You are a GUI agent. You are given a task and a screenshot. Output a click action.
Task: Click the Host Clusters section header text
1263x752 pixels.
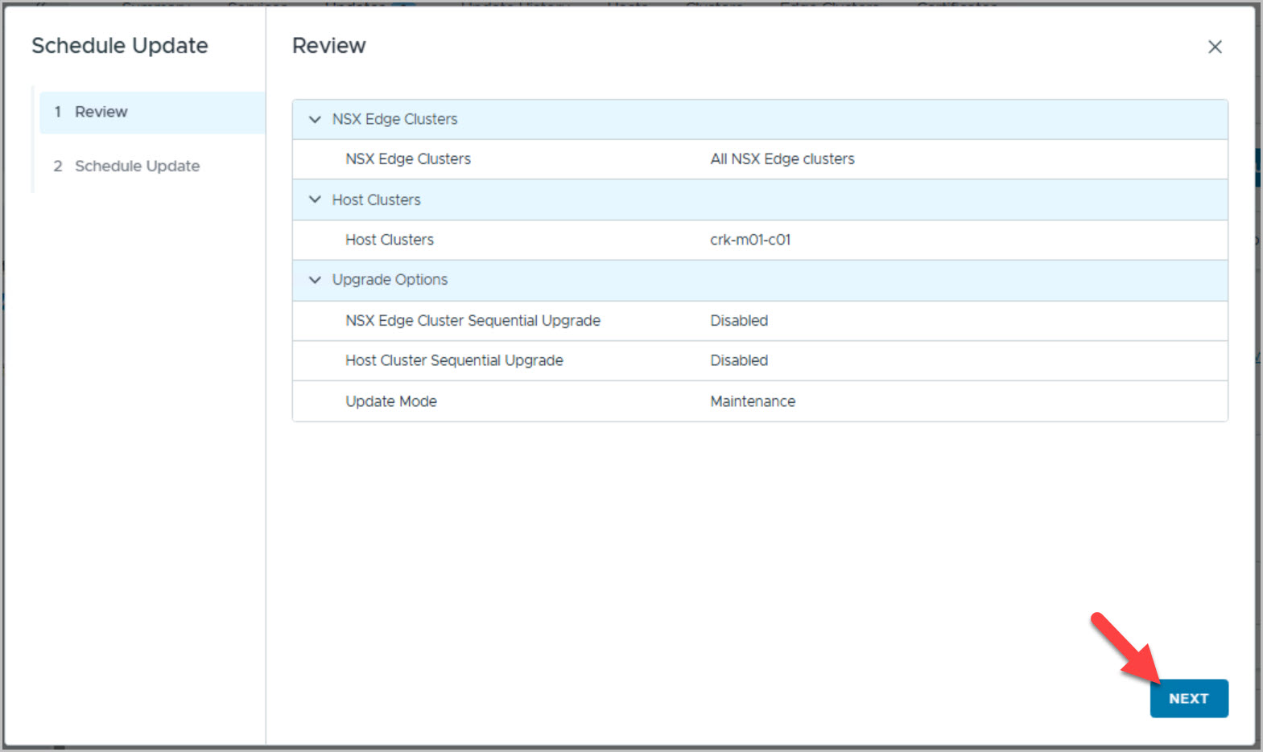(376, 199)
